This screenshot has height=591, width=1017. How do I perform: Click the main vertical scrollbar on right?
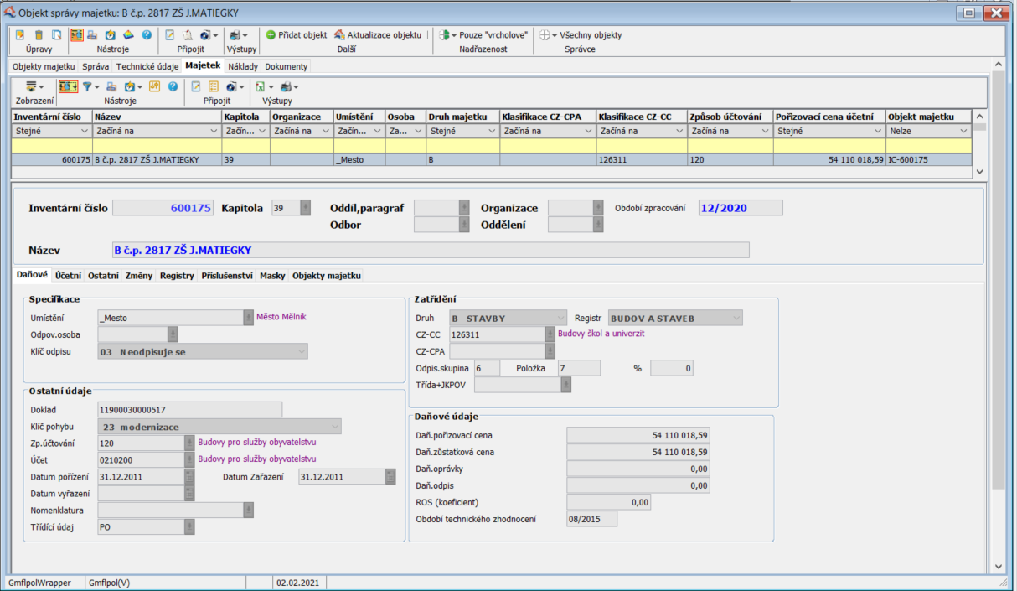[997, 293]
